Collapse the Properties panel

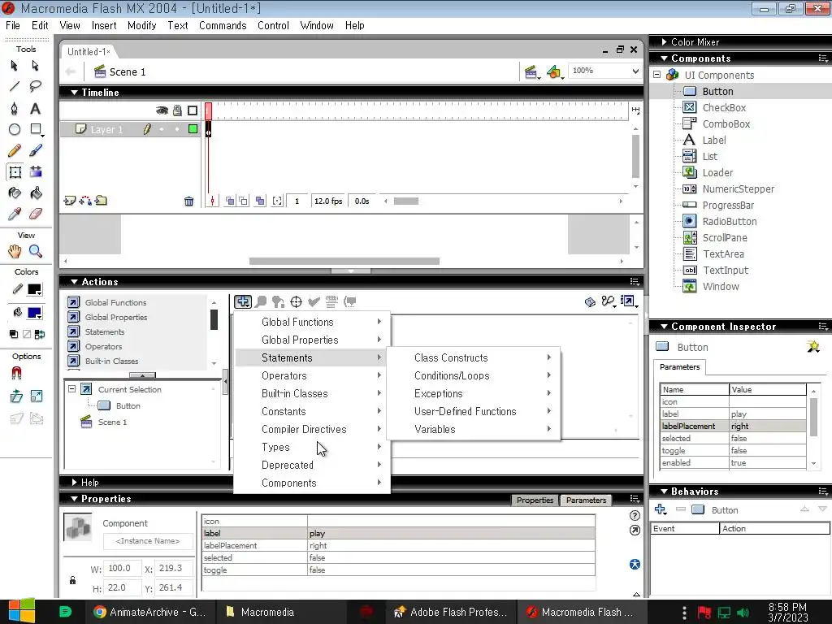point(74,499)
